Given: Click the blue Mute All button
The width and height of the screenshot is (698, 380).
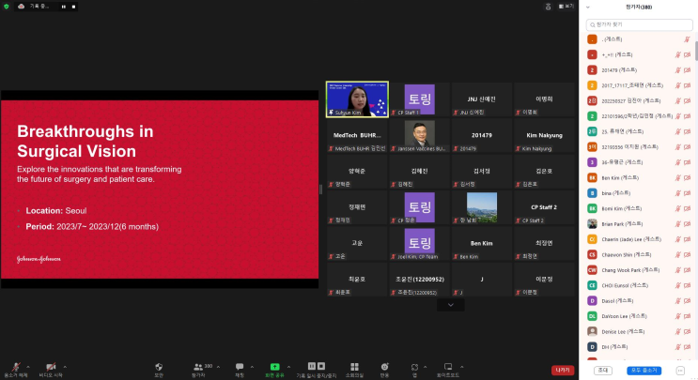Looking at the screenshot, I should tap(644, 371).
